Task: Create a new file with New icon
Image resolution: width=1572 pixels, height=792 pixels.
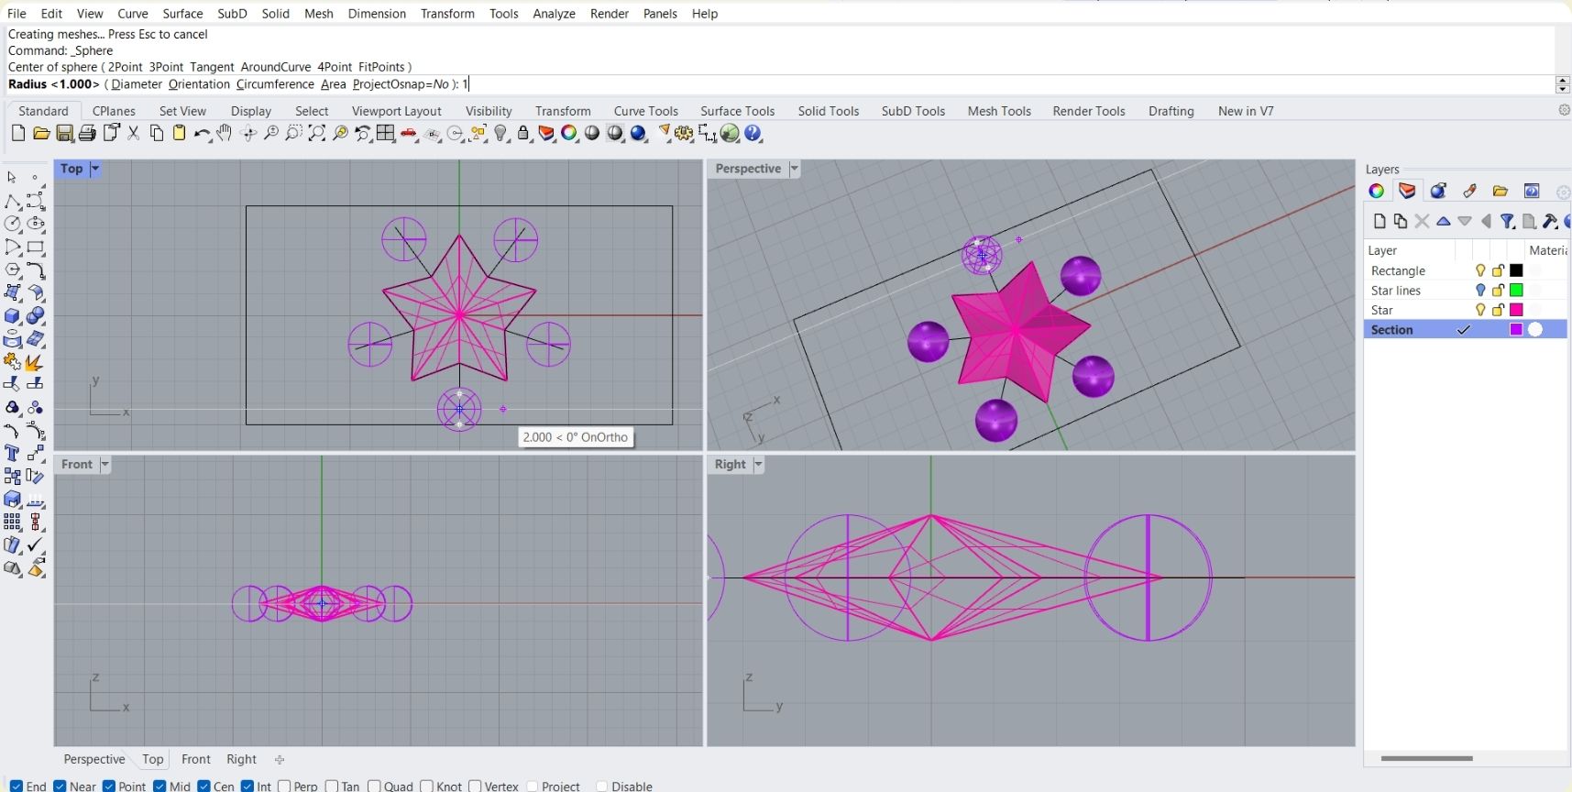Action: pos(18,134)
